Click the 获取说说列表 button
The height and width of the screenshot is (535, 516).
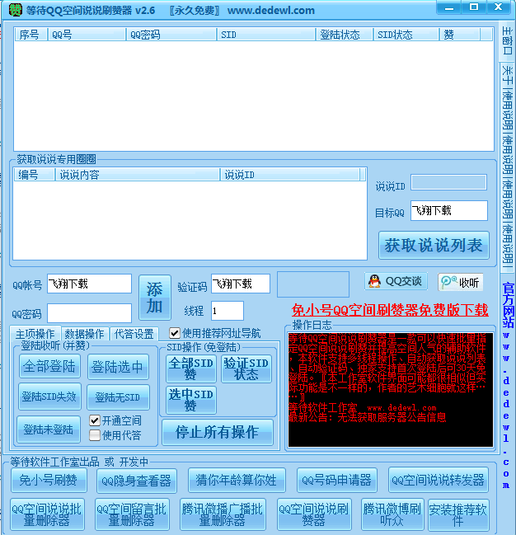point(434,246)
